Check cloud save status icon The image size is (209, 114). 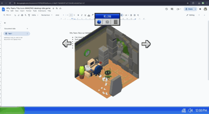(60, 8)
